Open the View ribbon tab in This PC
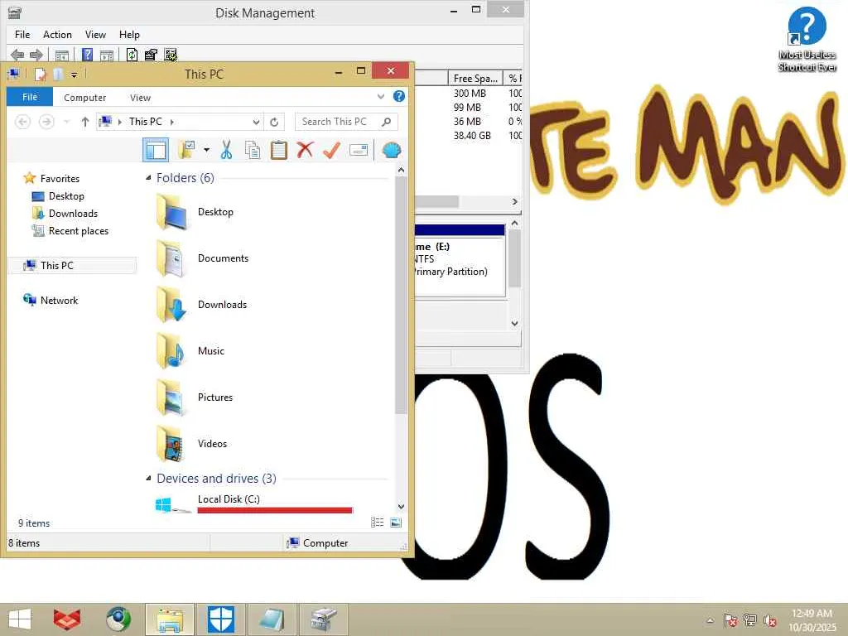The height and width of the screenshot is (636, 848). click(140, 98)
